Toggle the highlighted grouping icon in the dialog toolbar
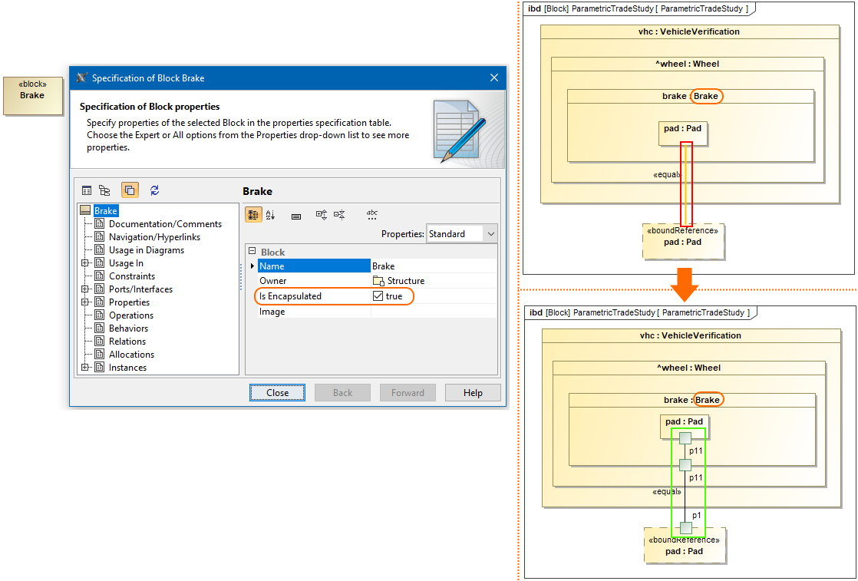Viewport: 858px width, 581px height. coord(130,190)
